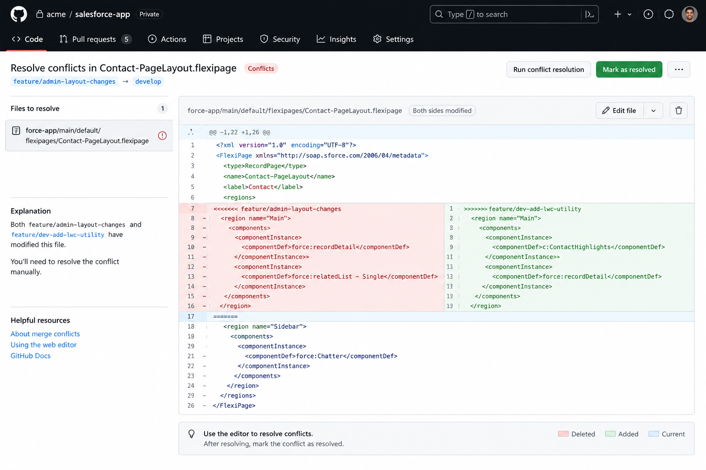Click the <label>Contact</label> code line
The image size is (706, 470).
click(x=263, y=187)
